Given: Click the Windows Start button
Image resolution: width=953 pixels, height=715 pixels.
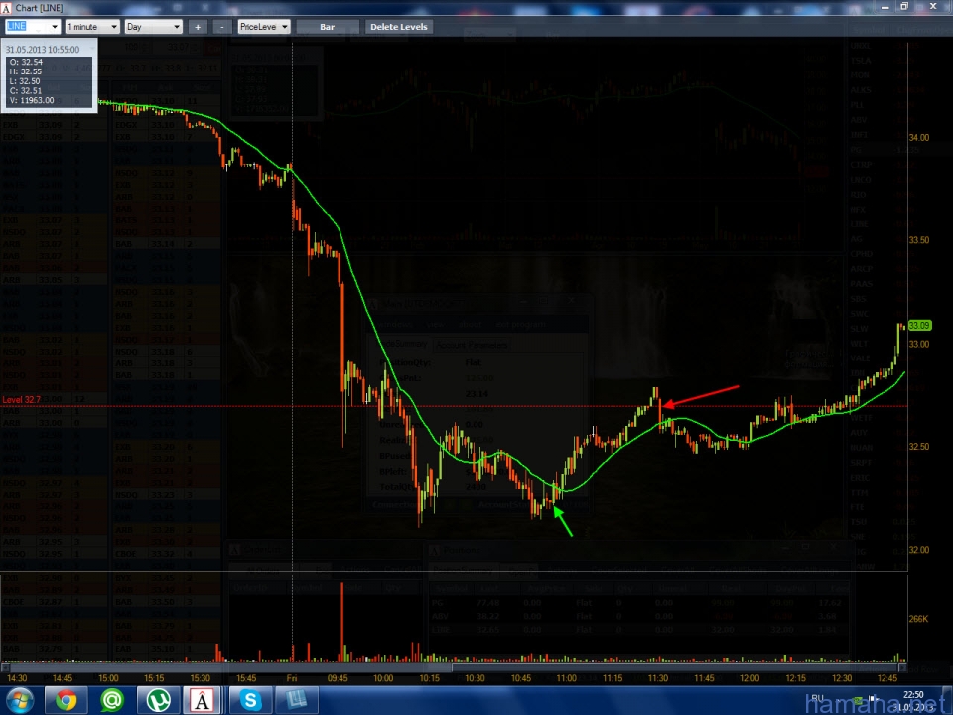Looking at the screenshot, I should 20,700.
